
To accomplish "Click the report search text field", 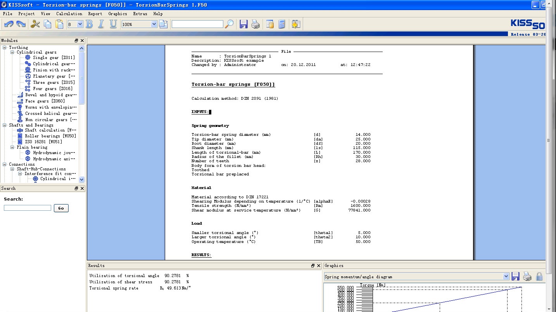I will 197,24.
